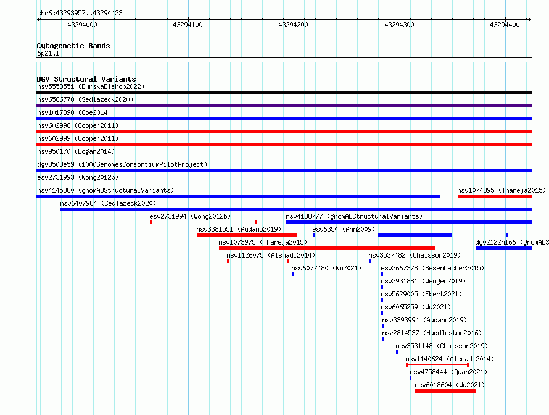Click the 43294100 ruler position
The width and height of the screenshot is (549, 415).
188,25
